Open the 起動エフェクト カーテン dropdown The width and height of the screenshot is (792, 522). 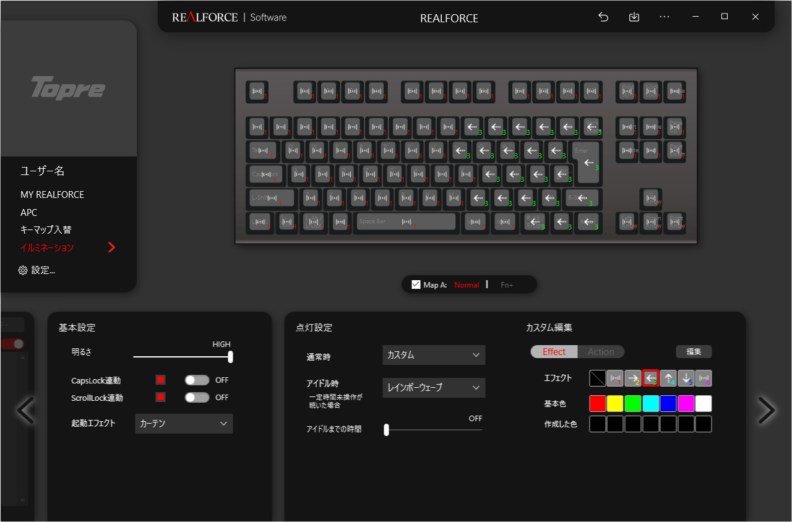pos(184,424)
